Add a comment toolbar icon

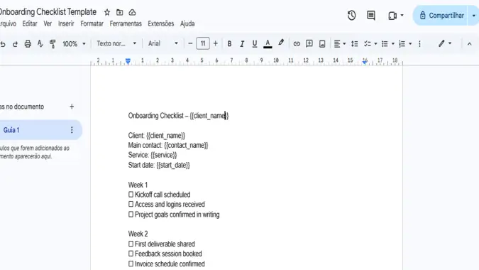click(309, 43)
